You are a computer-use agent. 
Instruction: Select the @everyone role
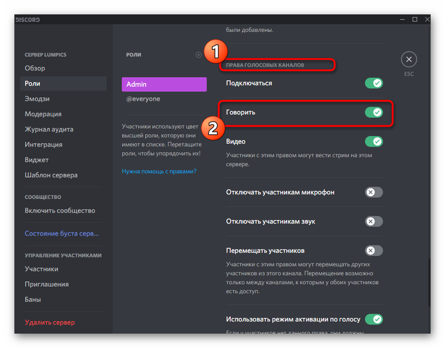(143, 99)
